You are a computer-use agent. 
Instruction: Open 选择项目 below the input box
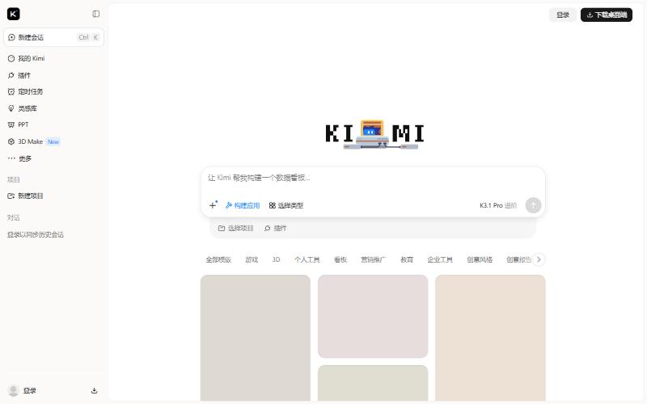point(235,228)
